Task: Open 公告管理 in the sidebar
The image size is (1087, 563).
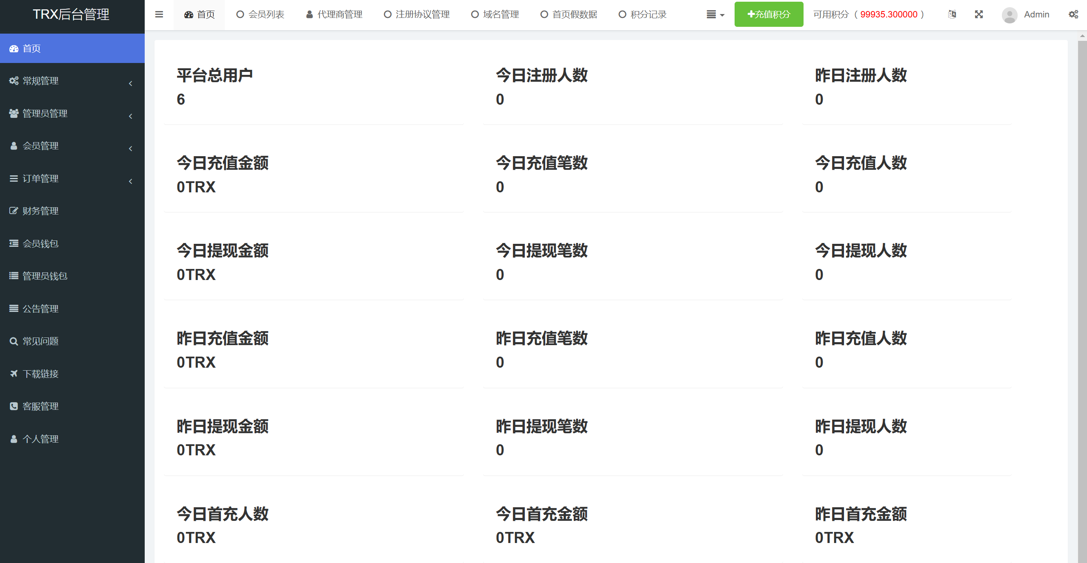Action: [x=40, y=309]
